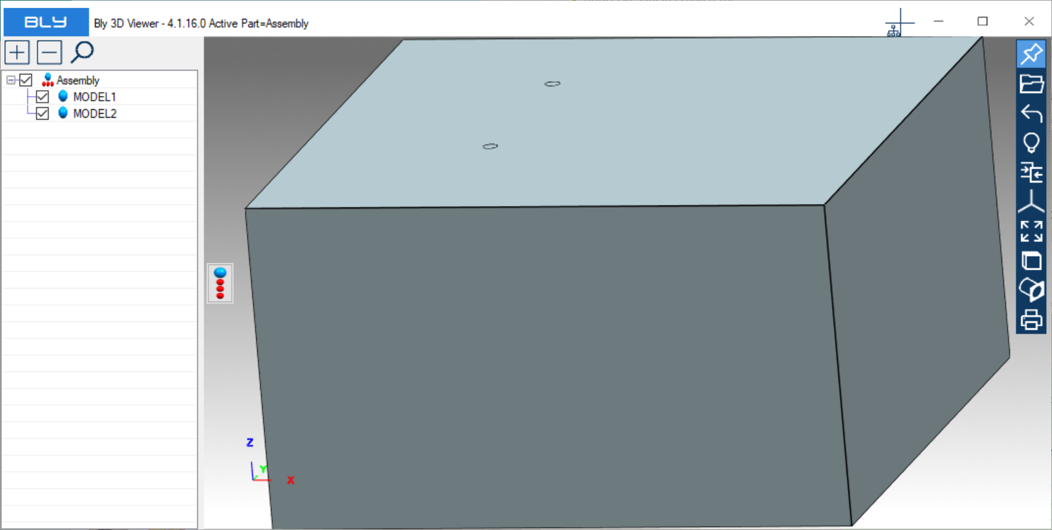Uncheck the MODEL1 checkbox
The width and height of the screenshot is (1052, 530).
43,97
